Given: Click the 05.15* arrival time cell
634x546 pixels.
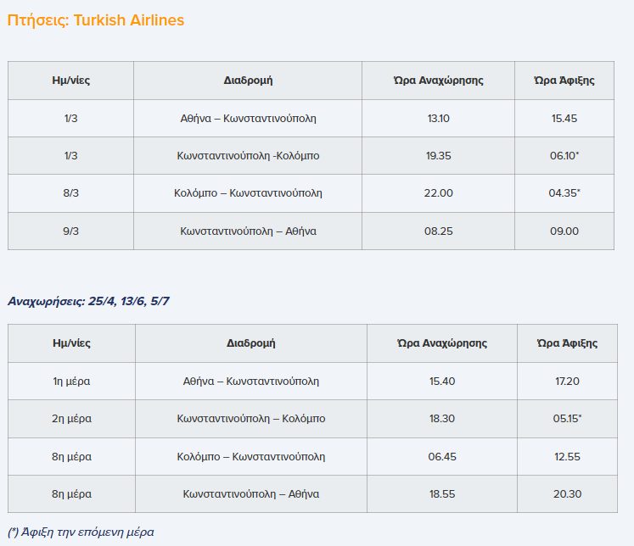Looking at the screenshot, I should 568,419.
